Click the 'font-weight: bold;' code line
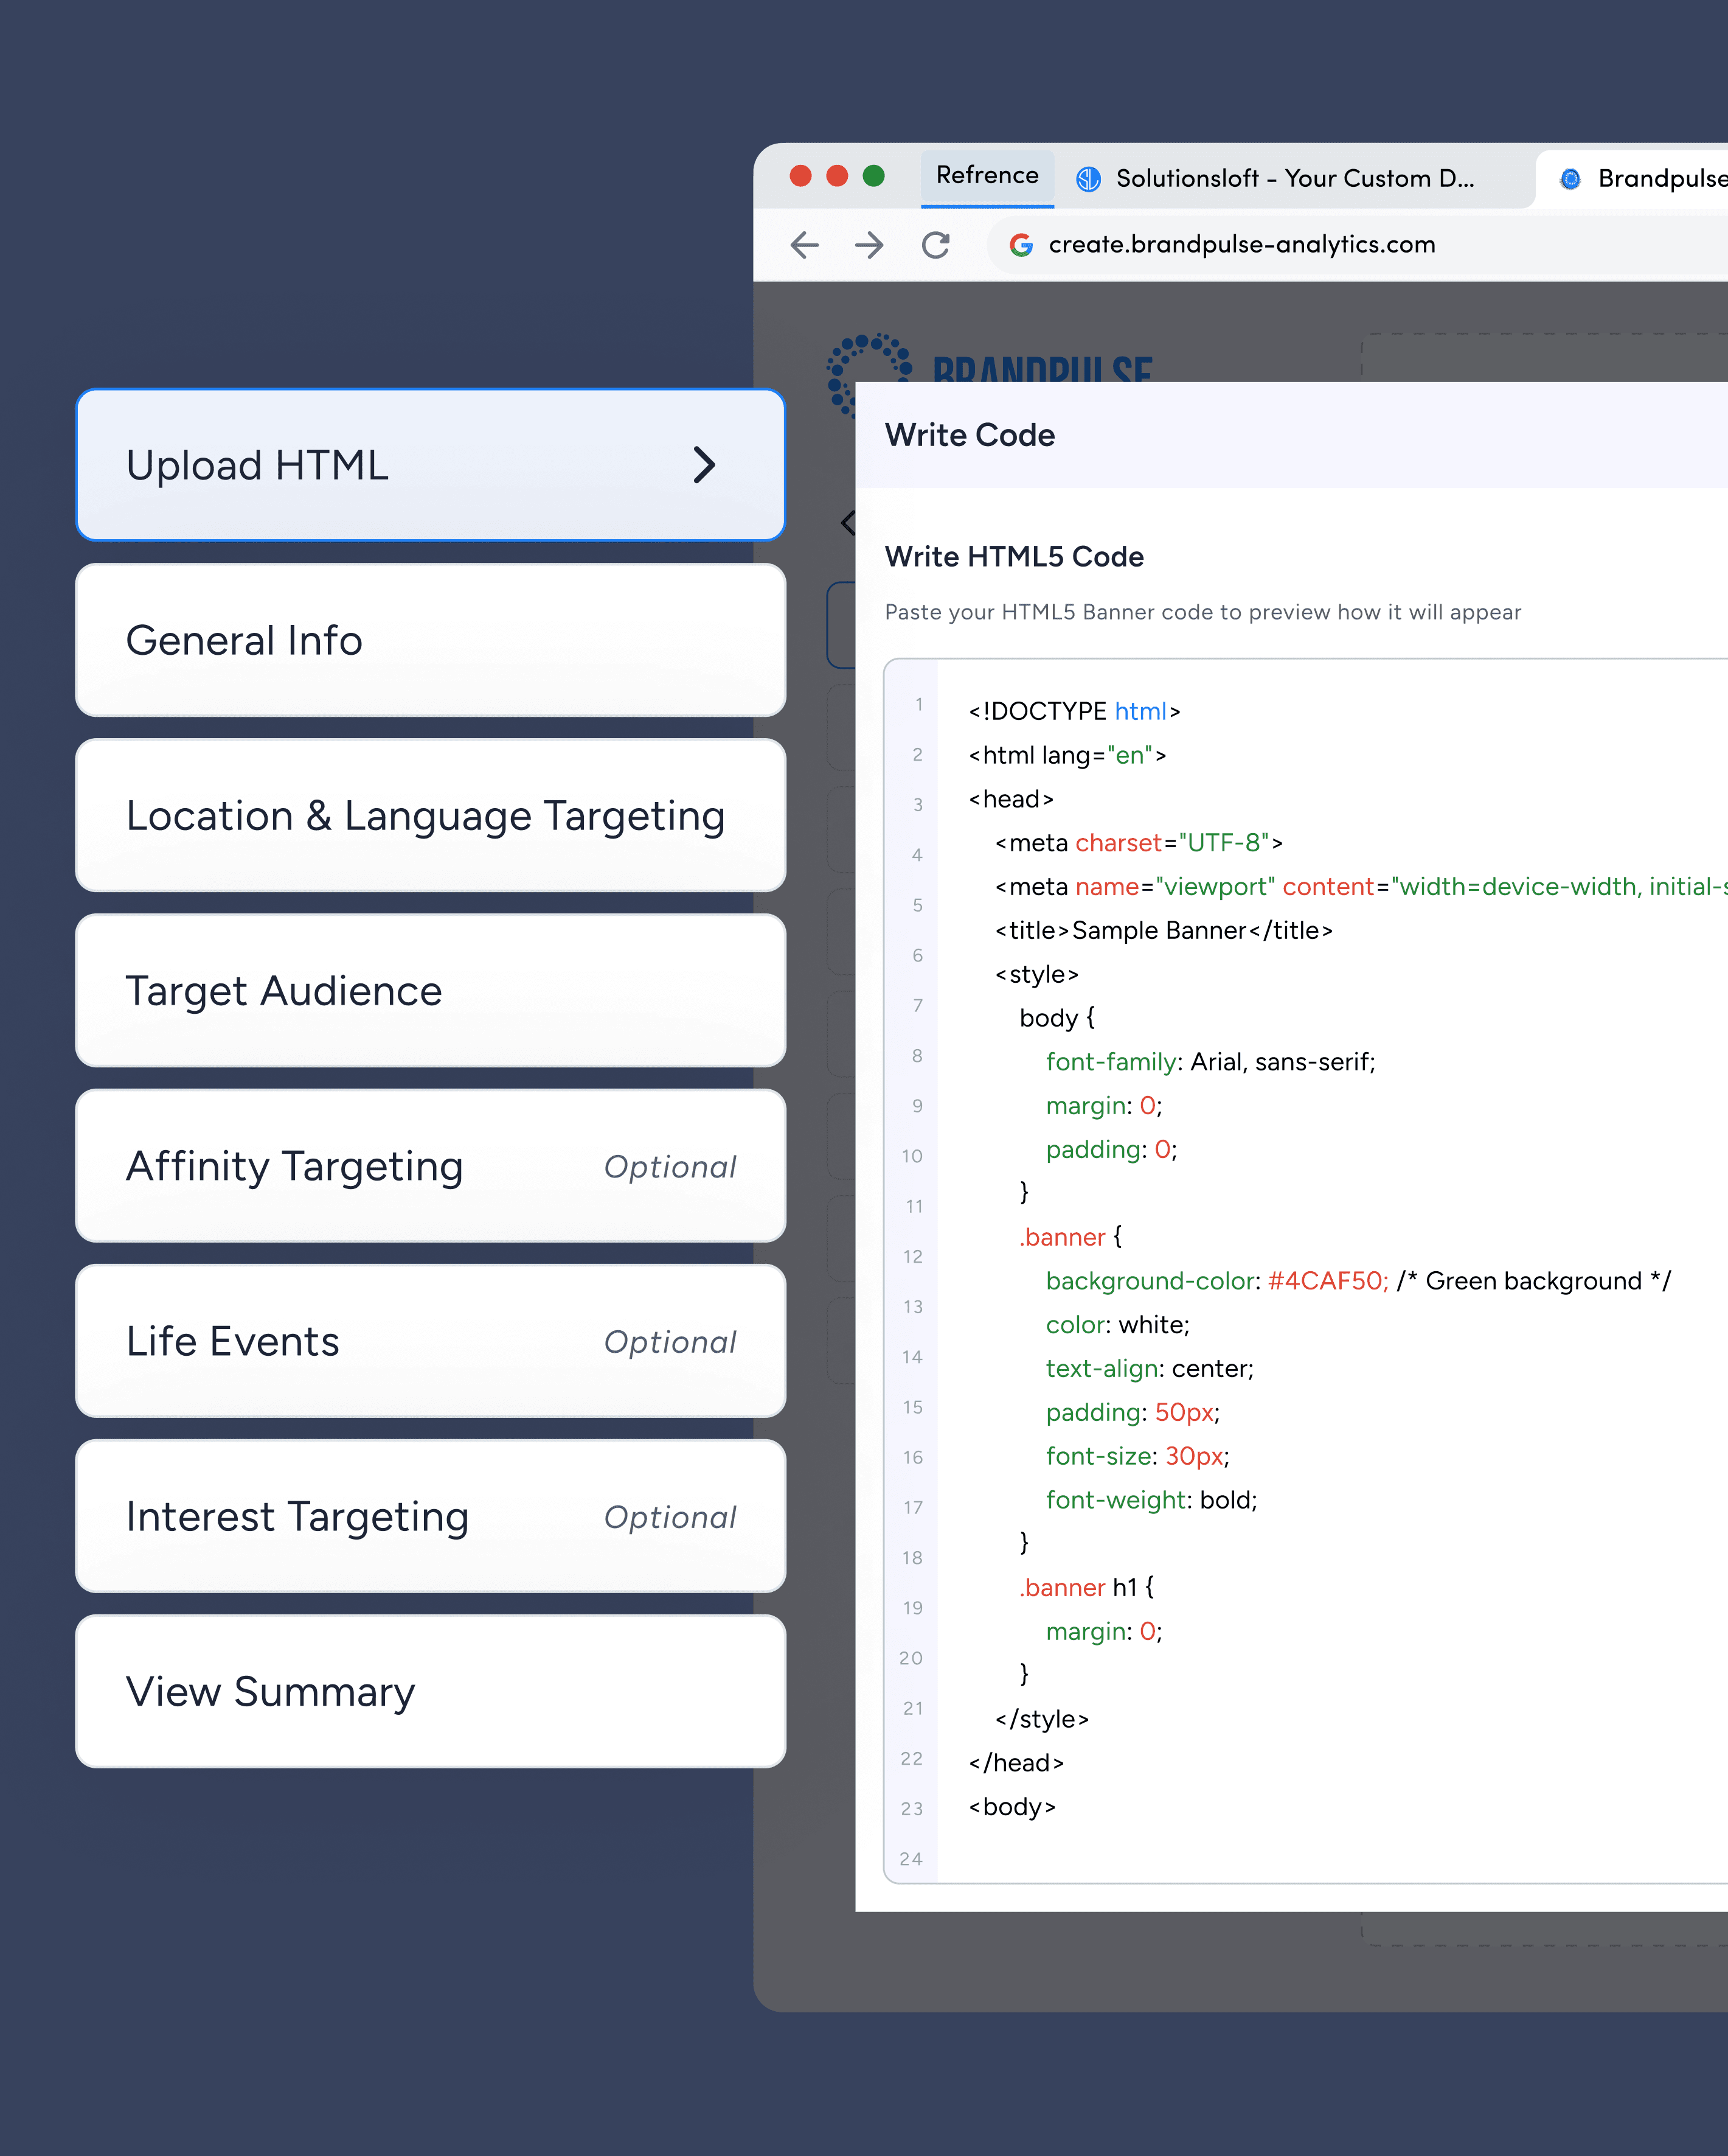This screenshot has width=1728, height=2156. (1151, 1500)
